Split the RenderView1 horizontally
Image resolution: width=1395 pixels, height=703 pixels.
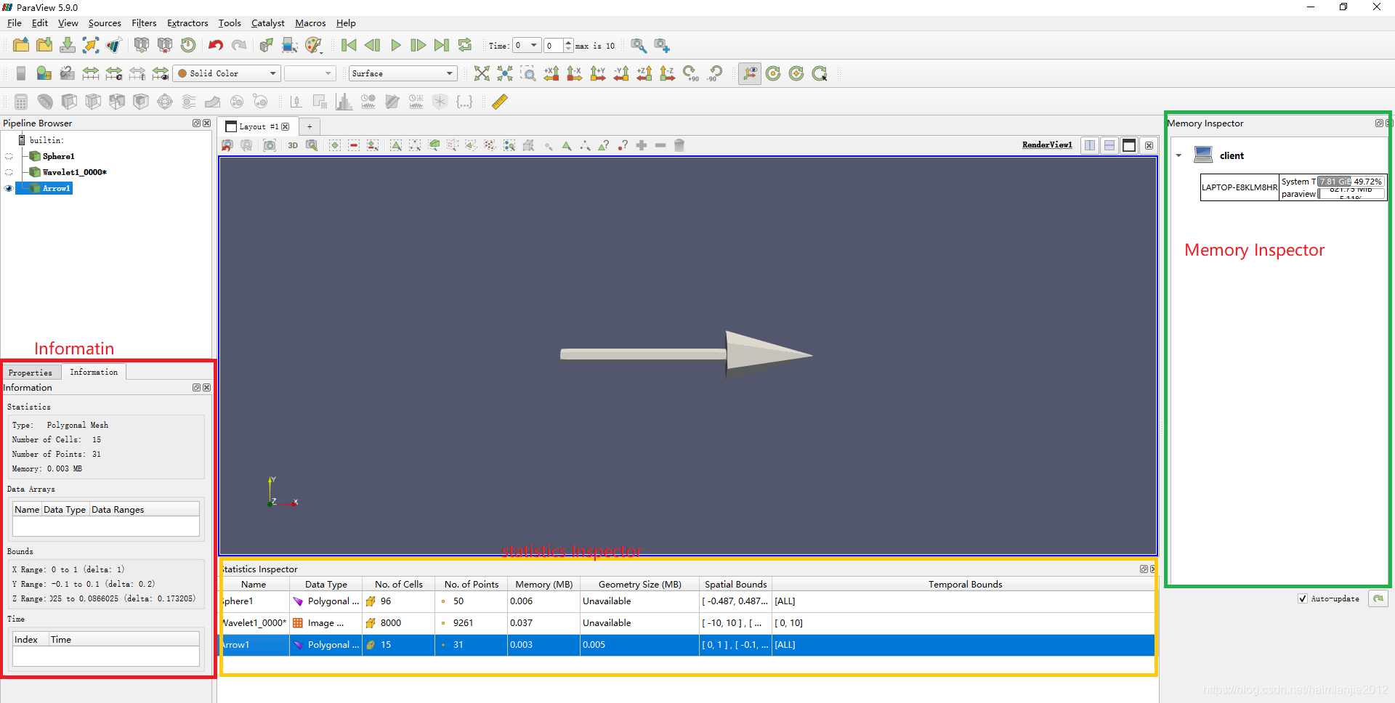pyautogui.click(x=1090, y=145)
